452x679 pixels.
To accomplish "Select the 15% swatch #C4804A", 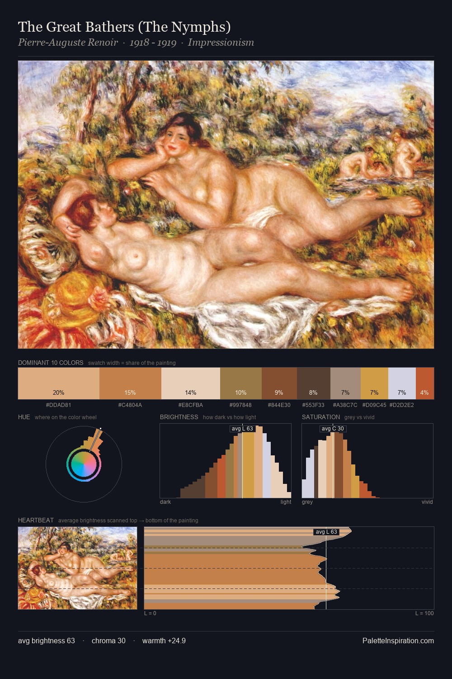I will [130, 383].
